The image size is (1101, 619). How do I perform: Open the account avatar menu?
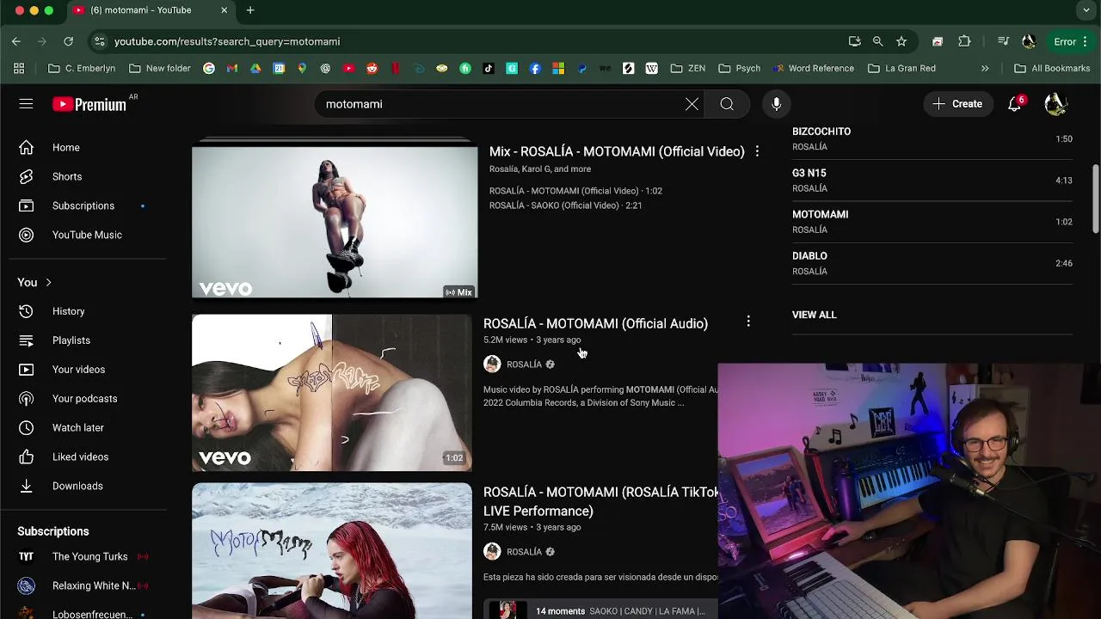(x=1055, y=104)
